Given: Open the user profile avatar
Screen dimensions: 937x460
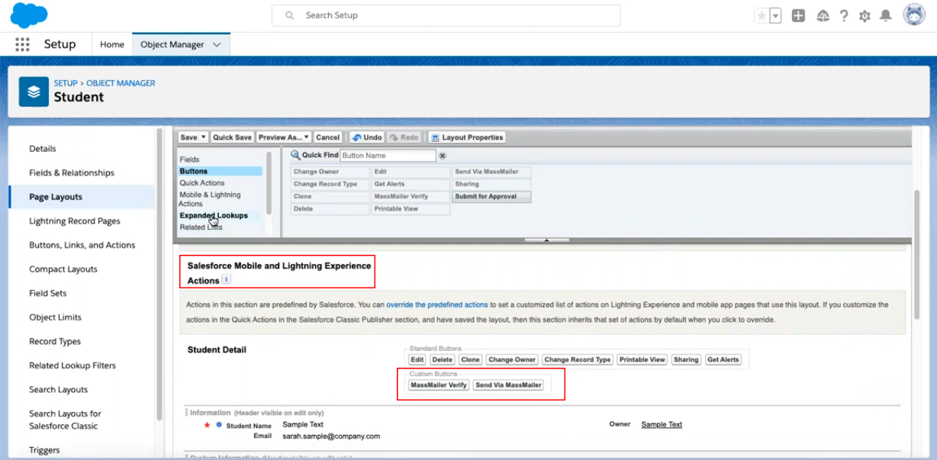Looking at the screenshot, I should tap(914, 14).
